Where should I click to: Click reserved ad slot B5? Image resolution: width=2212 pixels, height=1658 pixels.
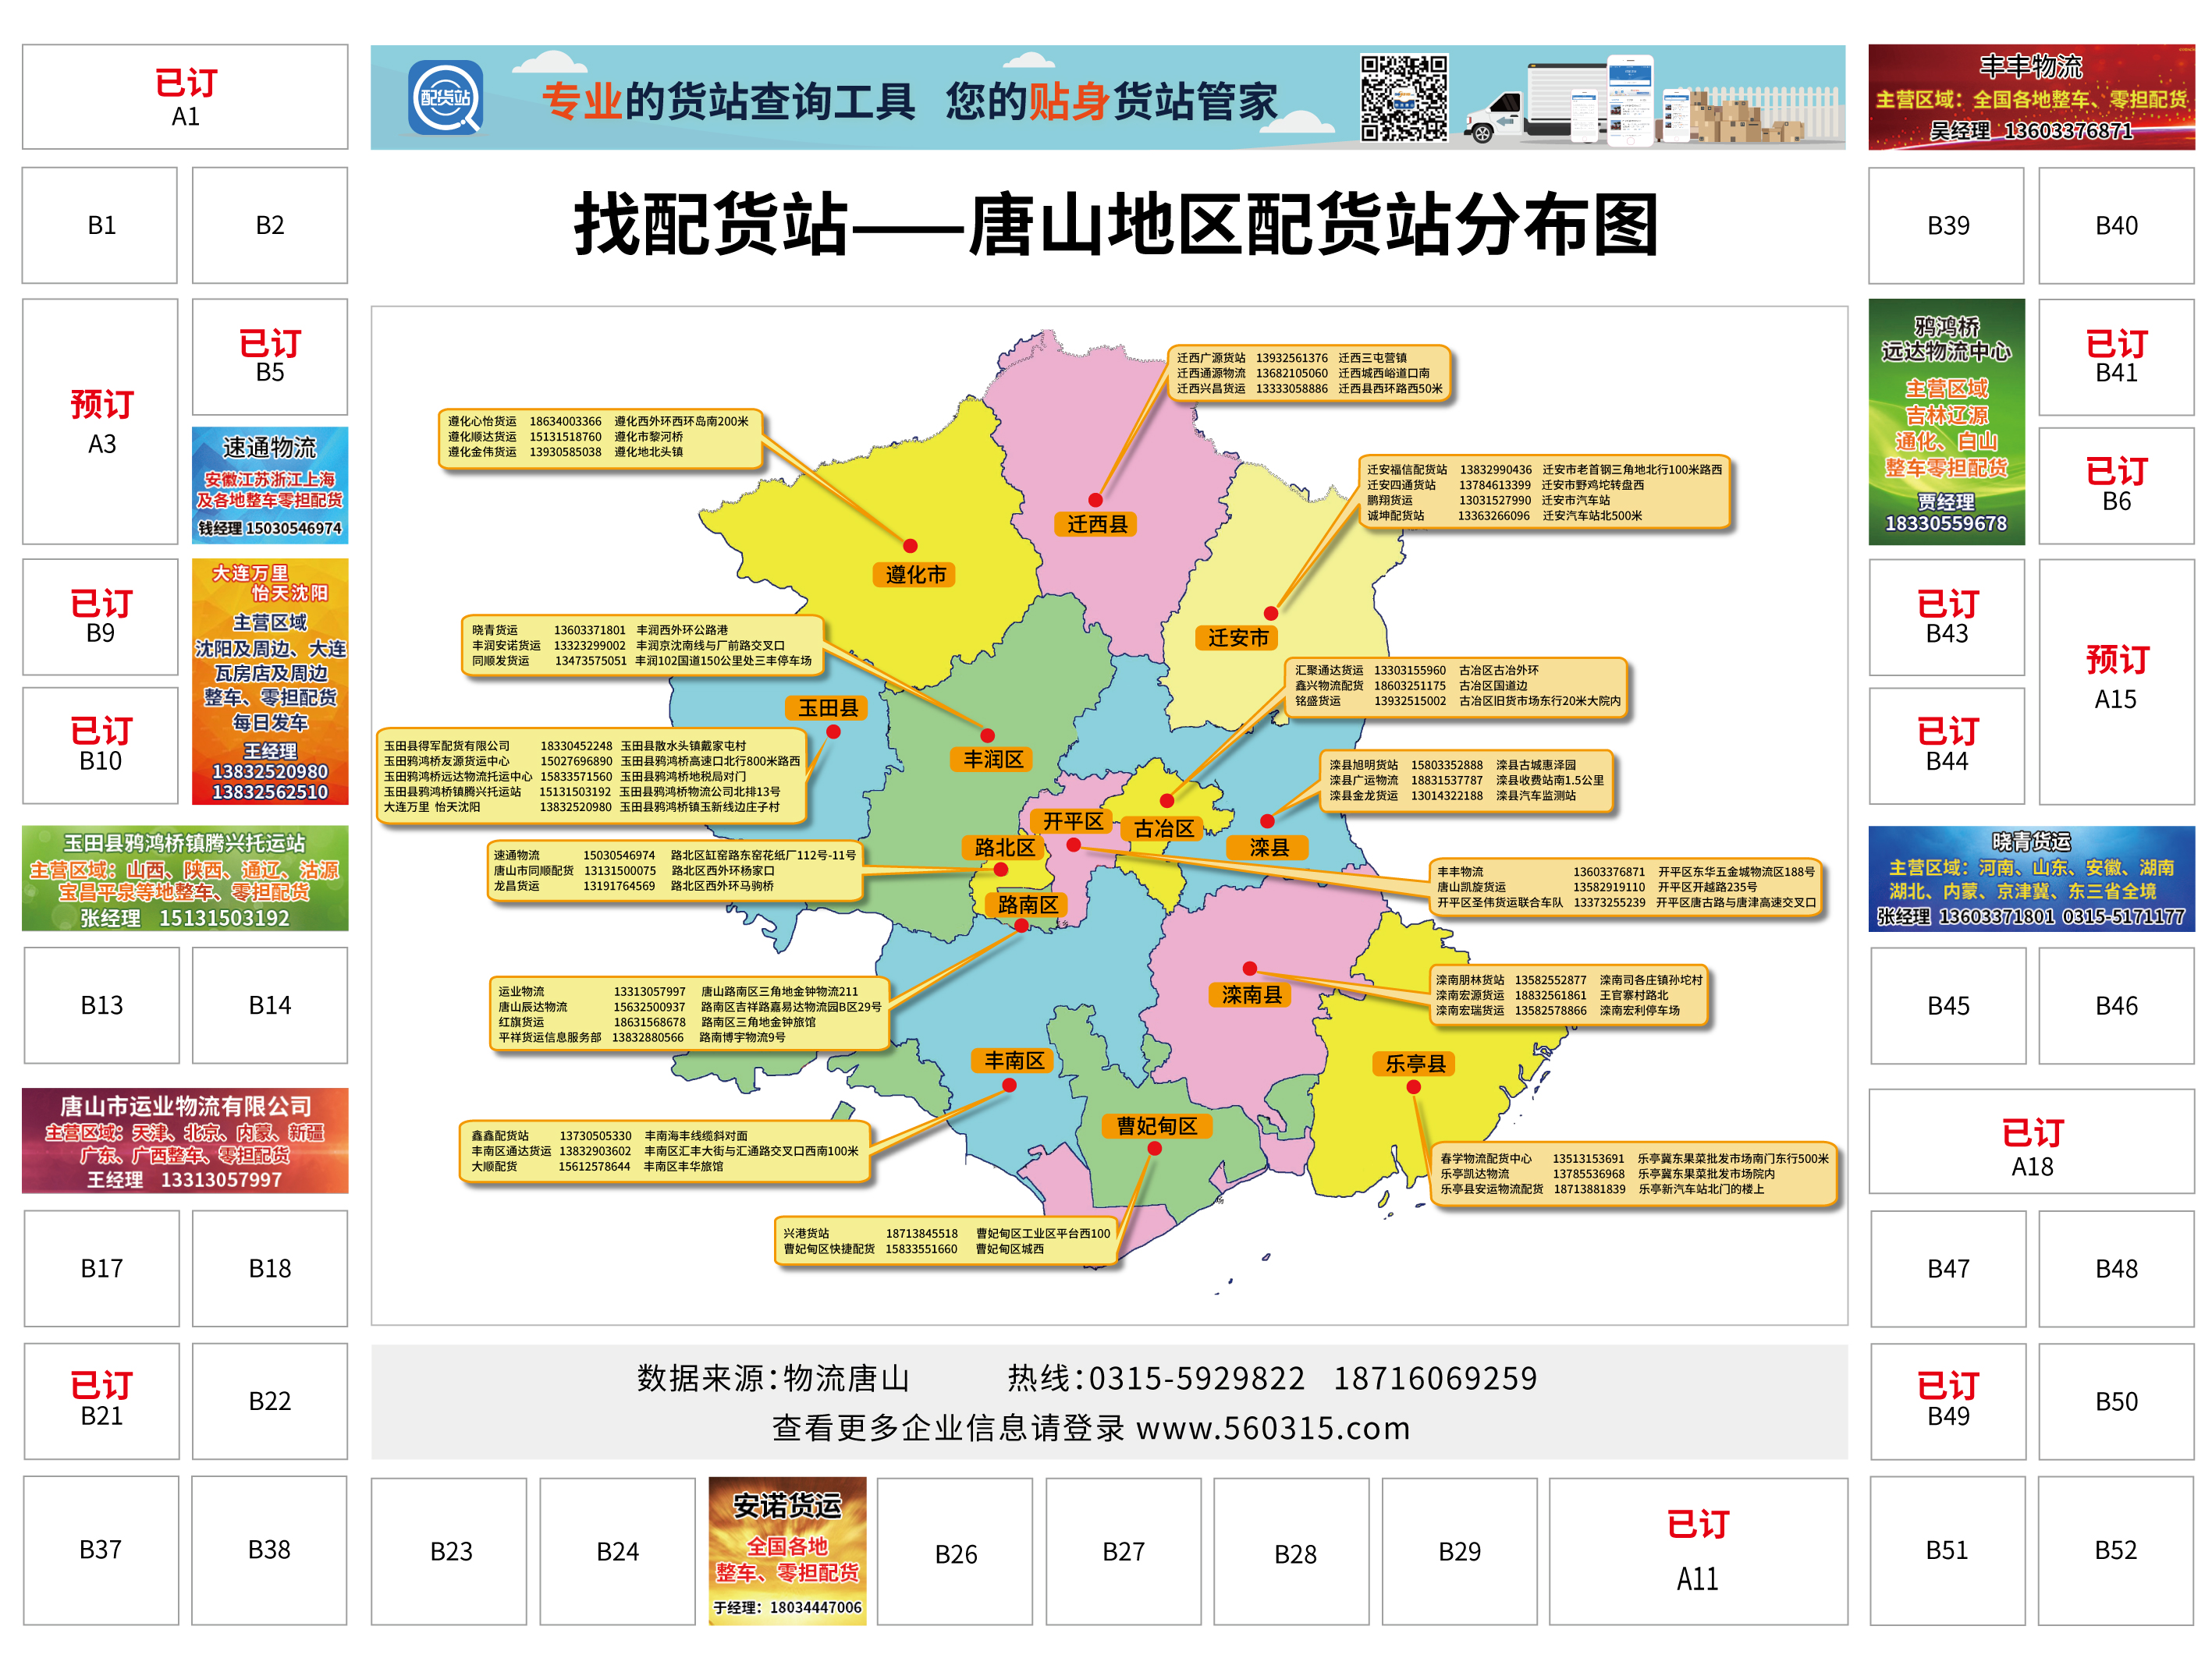coord(270,356)
